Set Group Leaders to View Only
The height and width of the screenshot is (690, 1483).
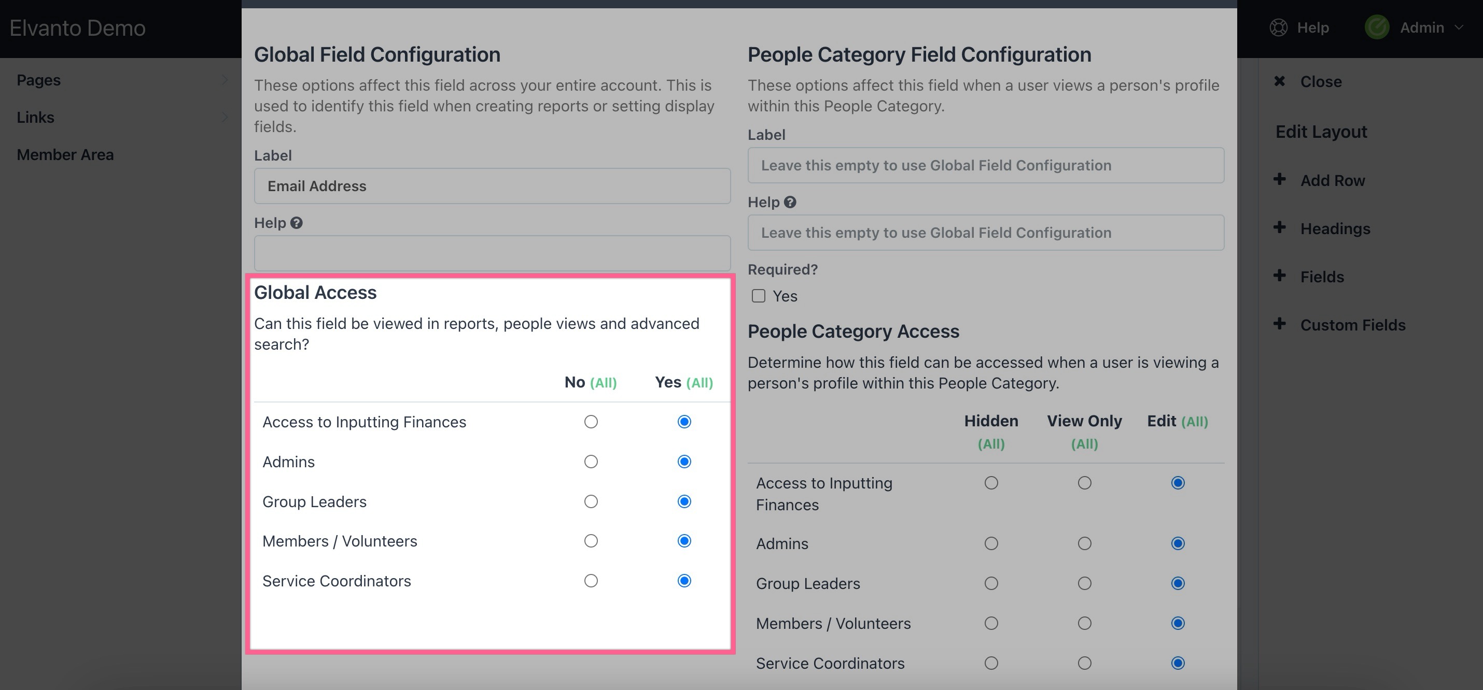1084,584
